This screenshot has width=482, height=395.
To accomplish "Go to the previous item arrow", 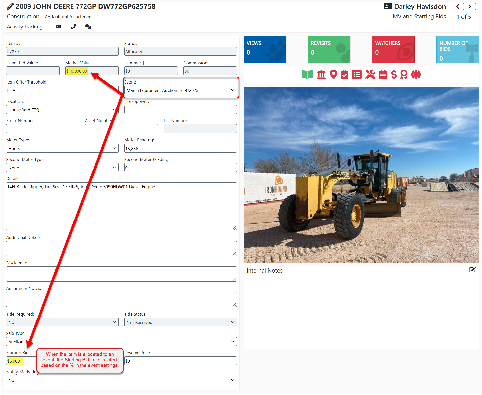I will pos(458,7).
